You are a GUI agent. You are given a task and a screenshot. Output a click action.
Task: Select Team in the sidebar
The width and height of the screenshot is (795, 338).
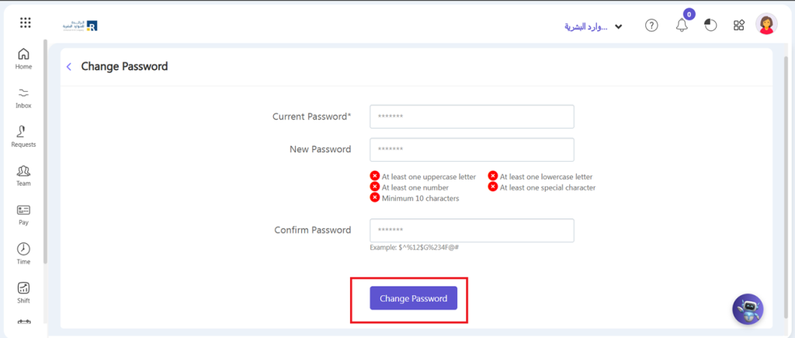23,176
